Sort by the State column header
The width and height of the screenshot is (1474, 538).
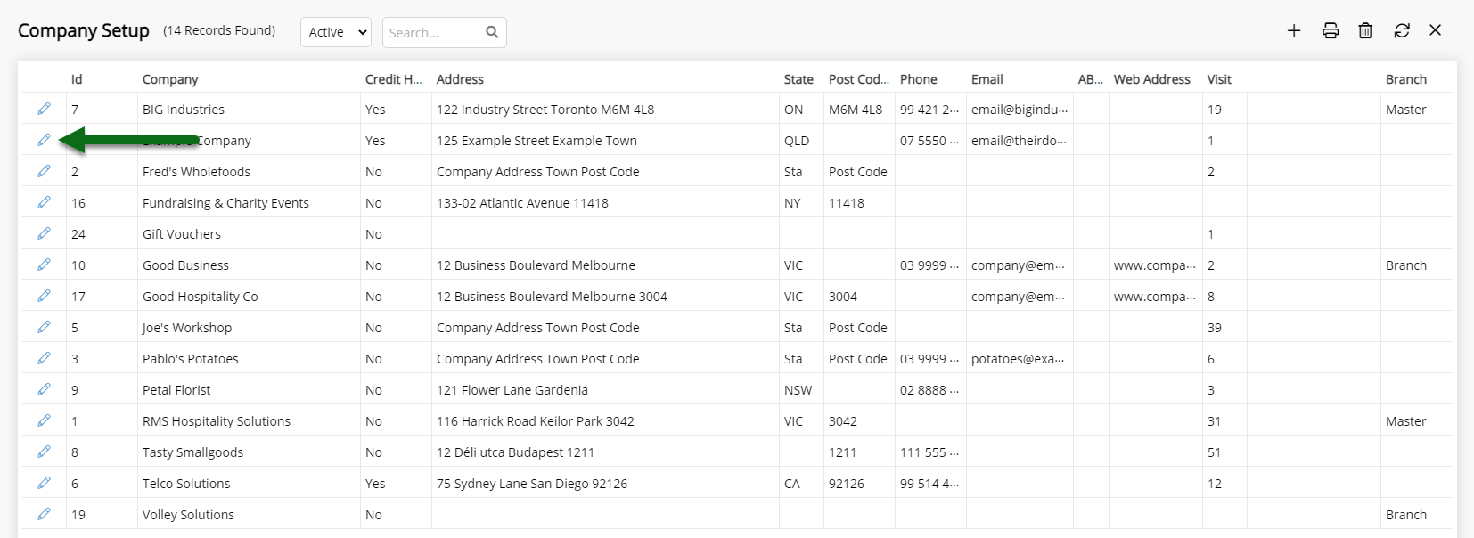coord(798,79)
